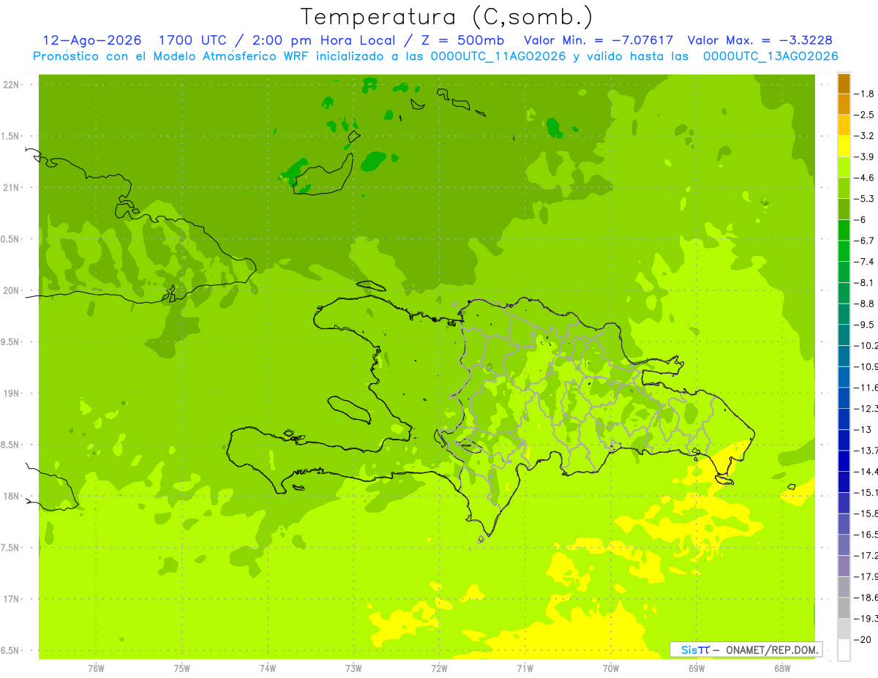Click the "-15.8" colorbar label

(867, 513)
